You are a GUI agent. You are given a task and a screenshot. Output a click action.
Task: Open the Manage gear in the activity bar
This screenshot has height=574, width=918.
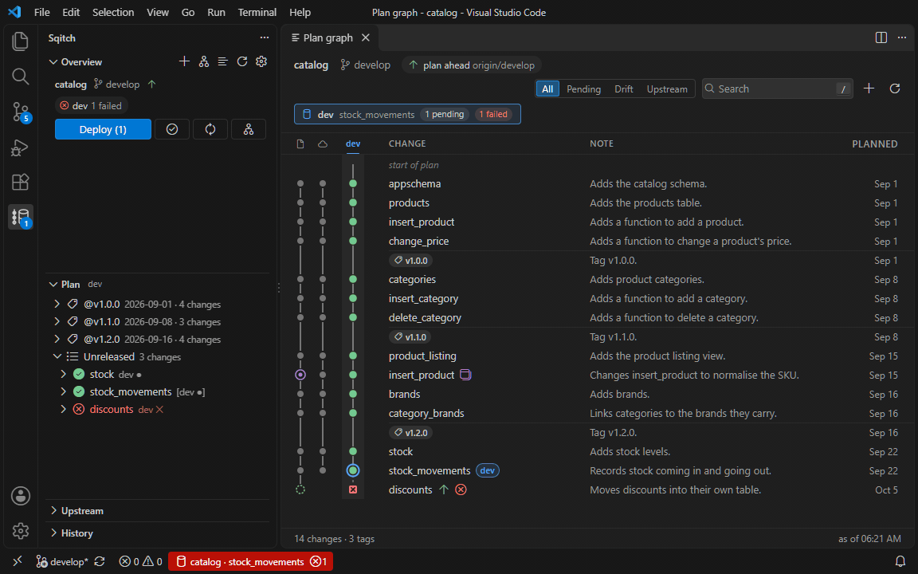(x=21, y=531)
